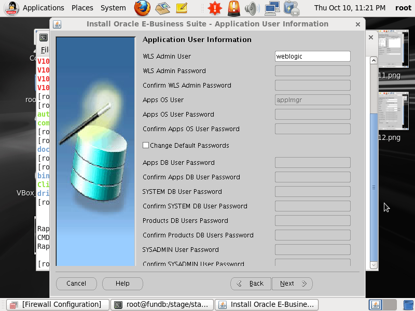Screen dimensions: 415x311
Task: Open the 12.png desktop thumbnail
Action: 393,111
